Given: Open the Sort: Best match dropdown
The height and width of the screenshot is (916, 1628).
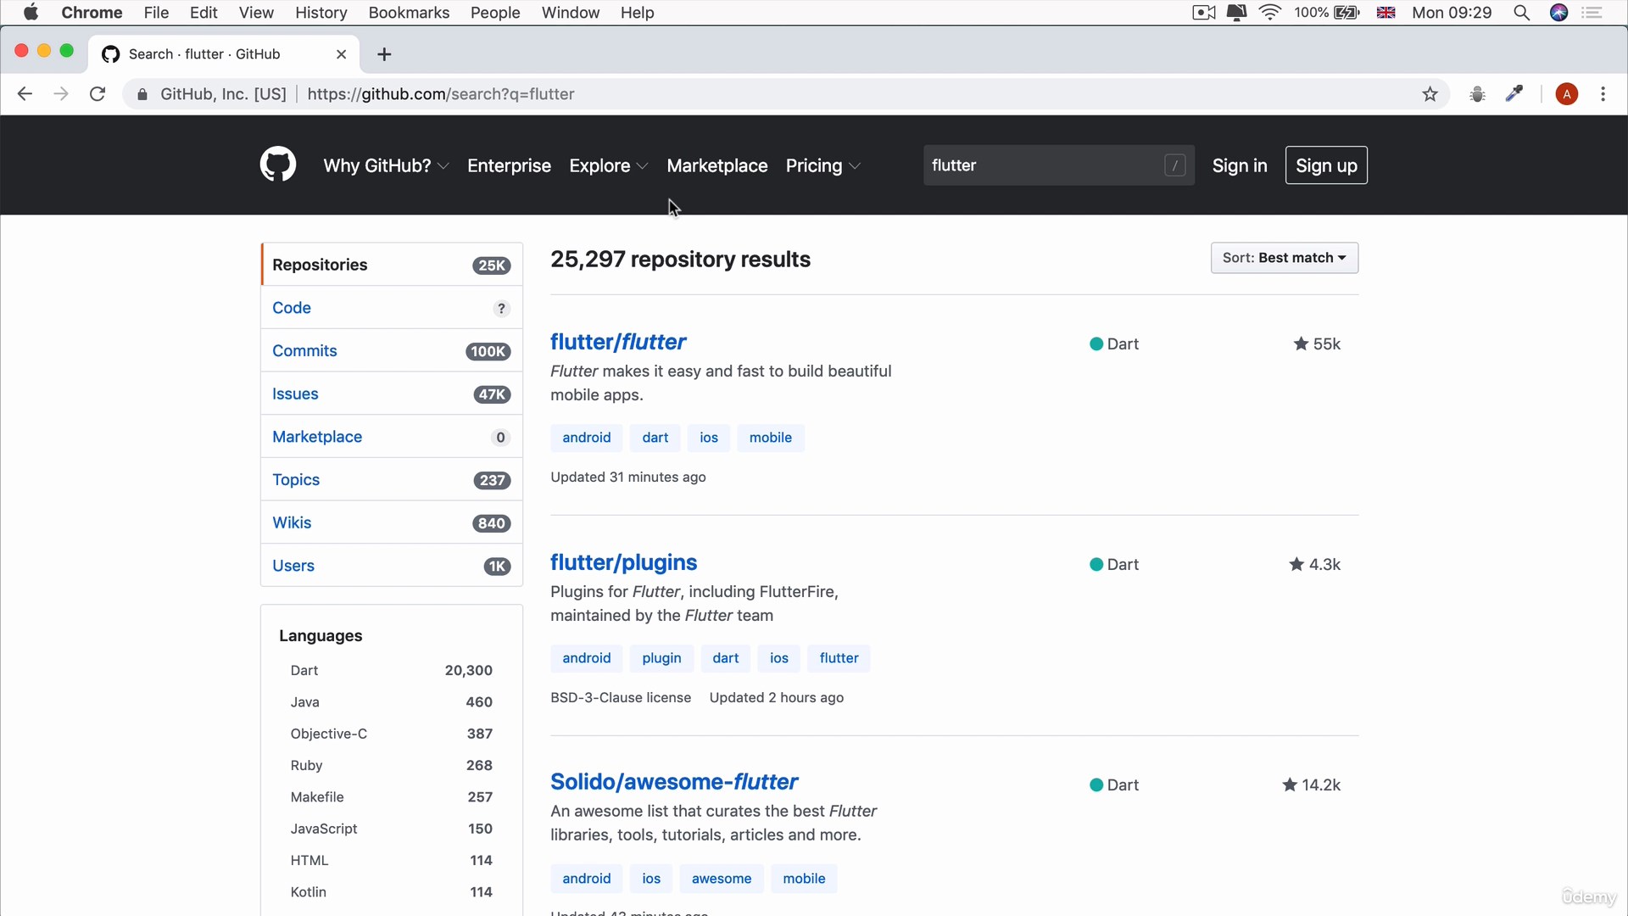Looking at the screenshot, I should pos(1284,258).
